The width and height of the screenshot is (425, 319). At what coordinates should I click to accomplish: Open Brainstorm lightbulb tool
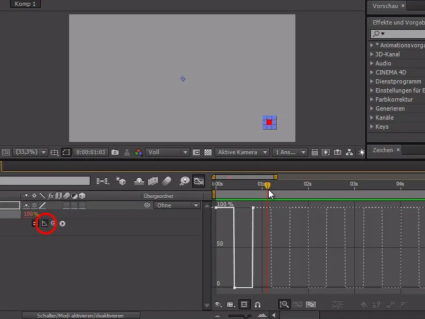184,181
